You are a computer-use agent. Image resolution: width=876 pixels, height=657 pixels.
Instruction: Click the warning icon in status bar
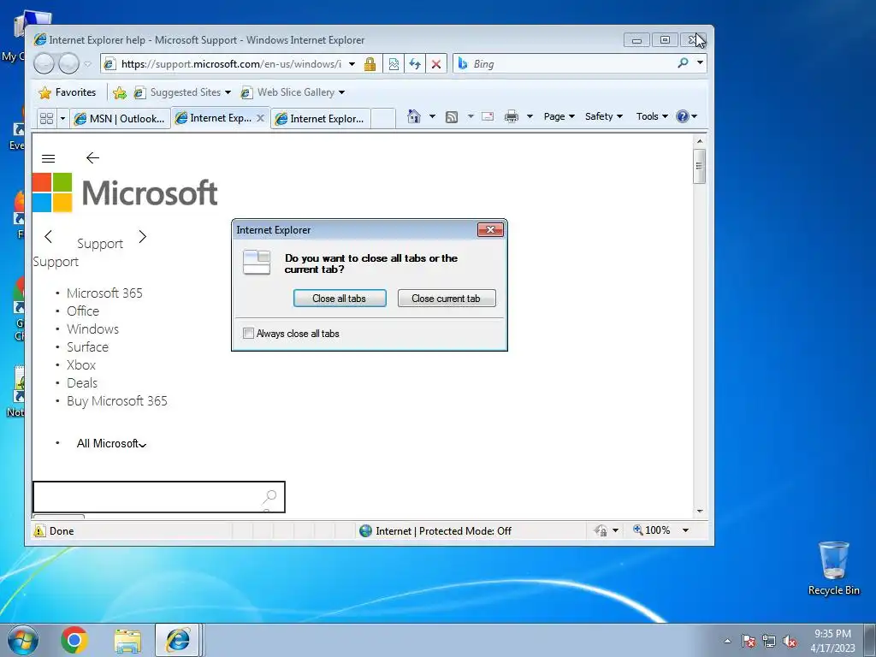click(x=39, y=530)
